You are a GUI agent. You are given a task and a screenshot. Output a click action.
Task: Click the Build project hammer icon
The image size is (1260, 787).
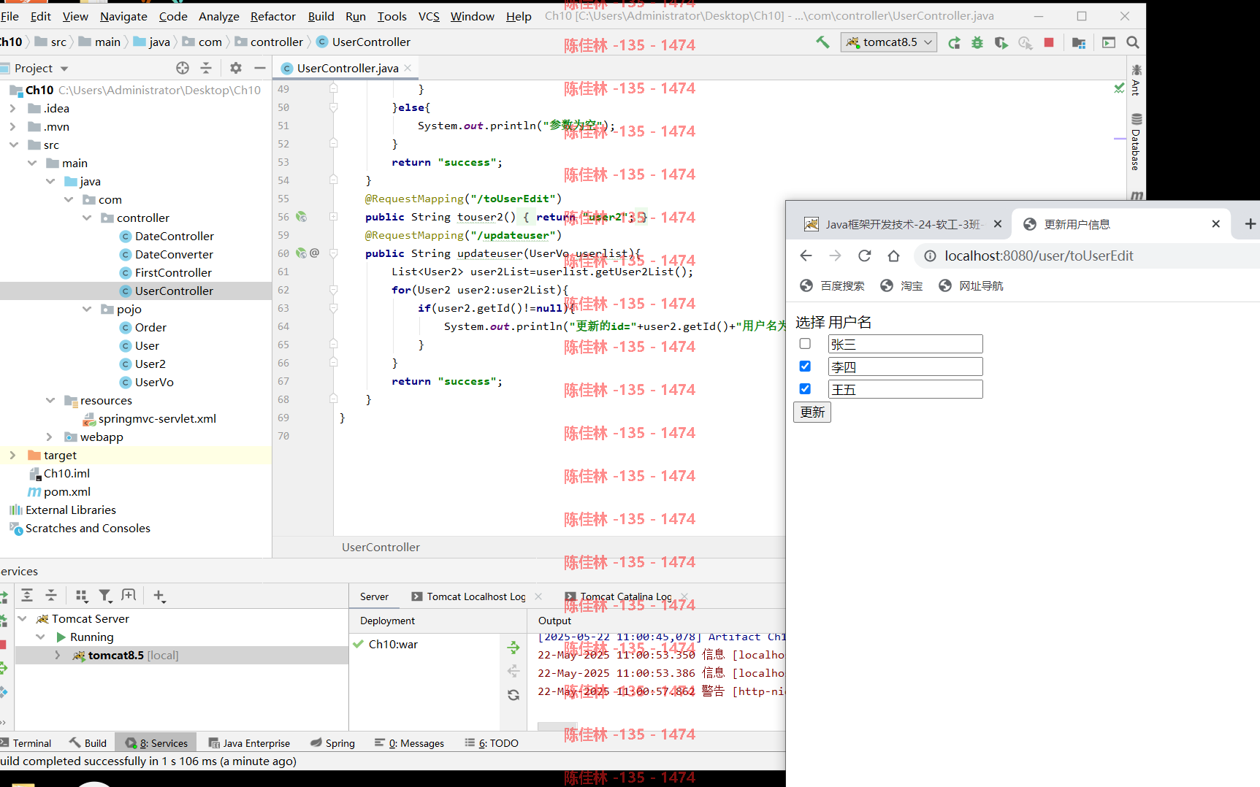[822, 42]
